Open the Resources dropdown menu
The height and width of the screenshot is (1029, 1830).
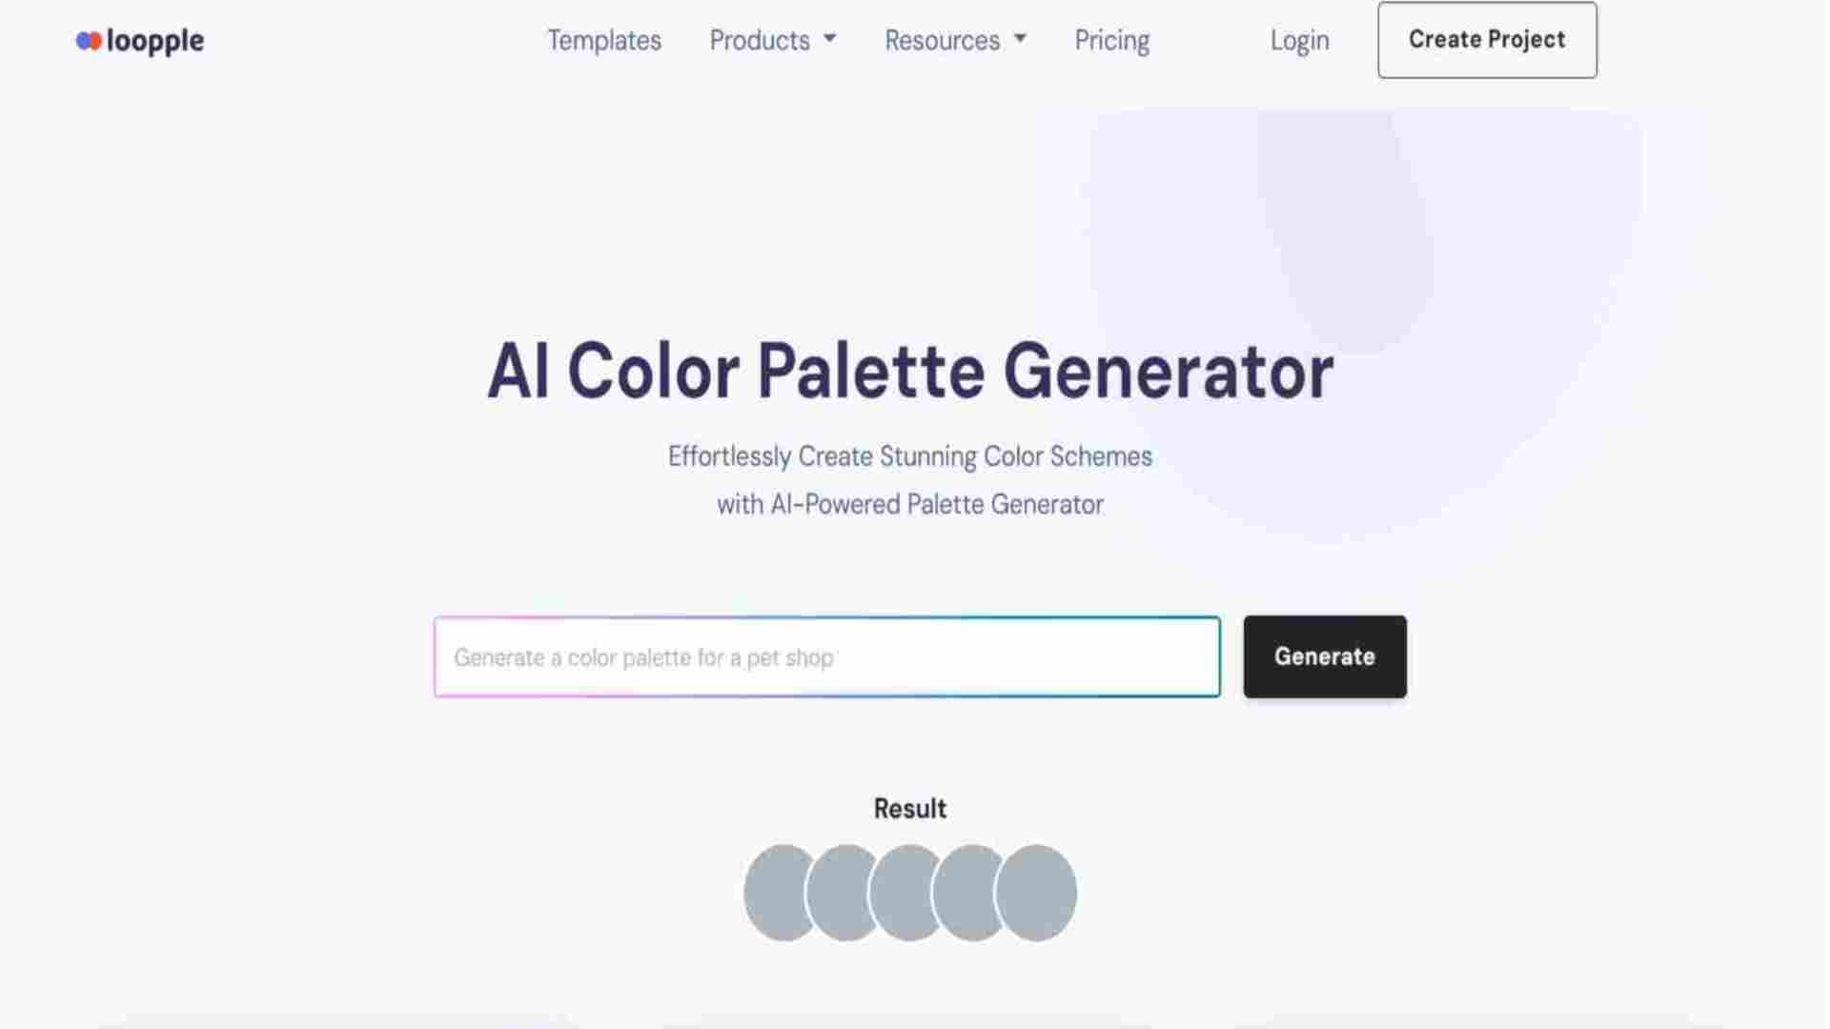[954, 40]
